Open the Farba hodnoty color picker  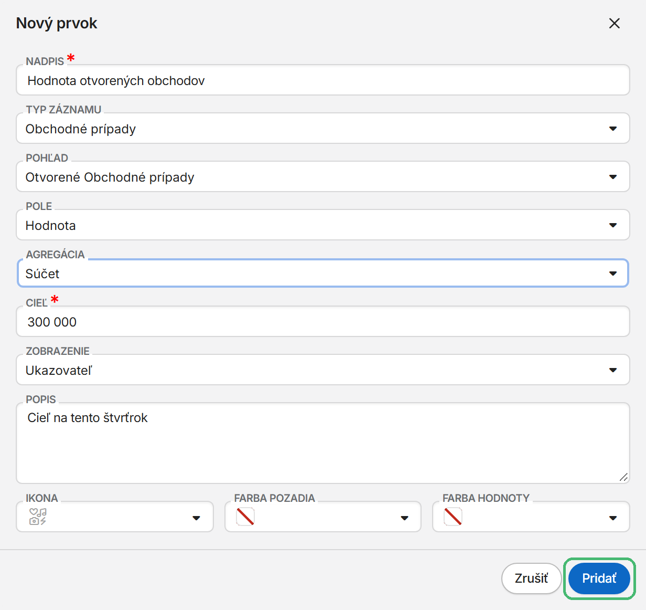531,517
